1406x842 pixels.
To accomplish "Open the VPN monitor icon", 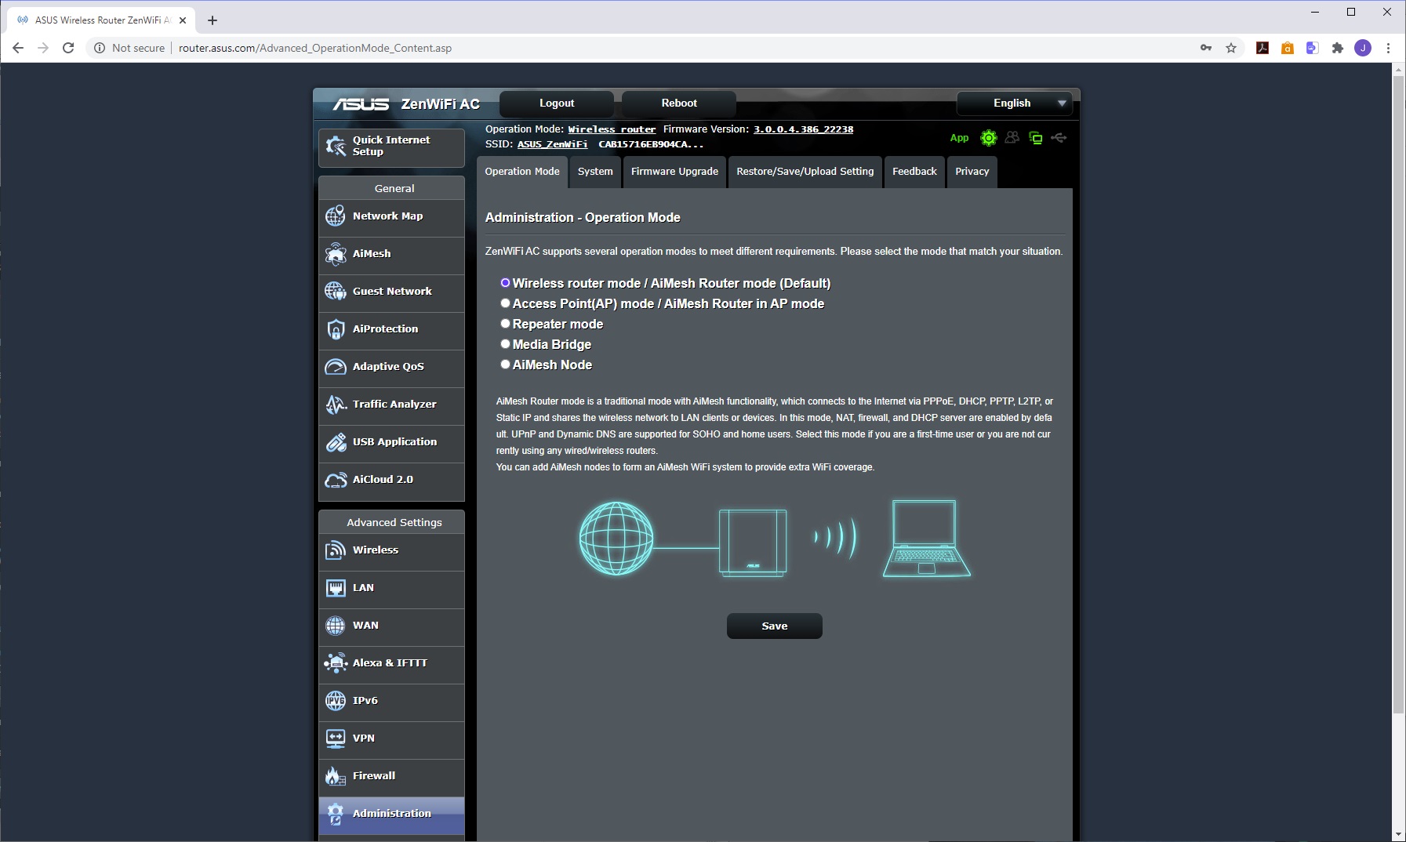I will click(x=336, y=738).
